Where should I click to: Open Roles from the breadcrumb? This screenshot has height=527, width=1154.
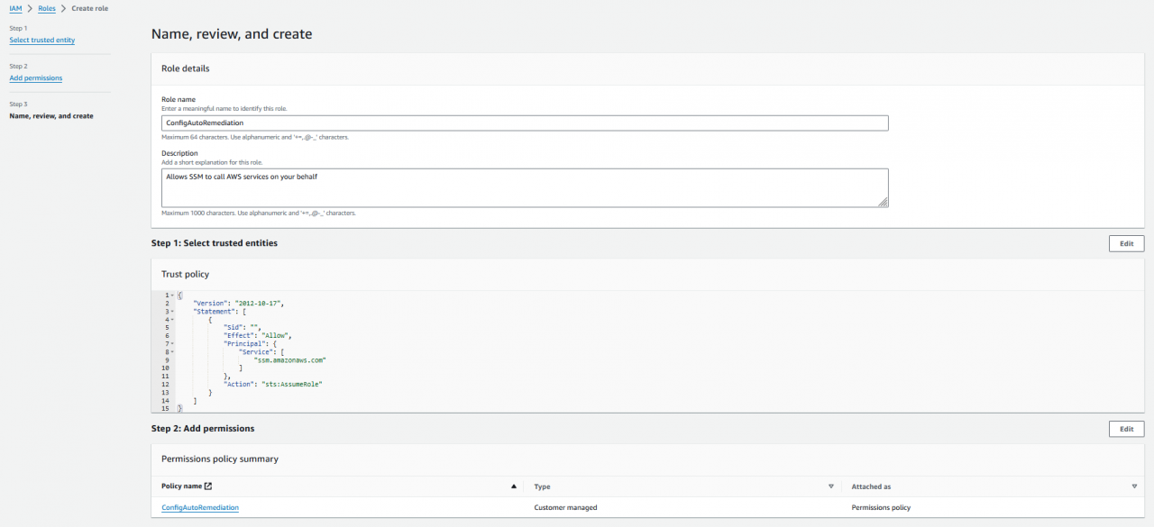click(46, 8)
